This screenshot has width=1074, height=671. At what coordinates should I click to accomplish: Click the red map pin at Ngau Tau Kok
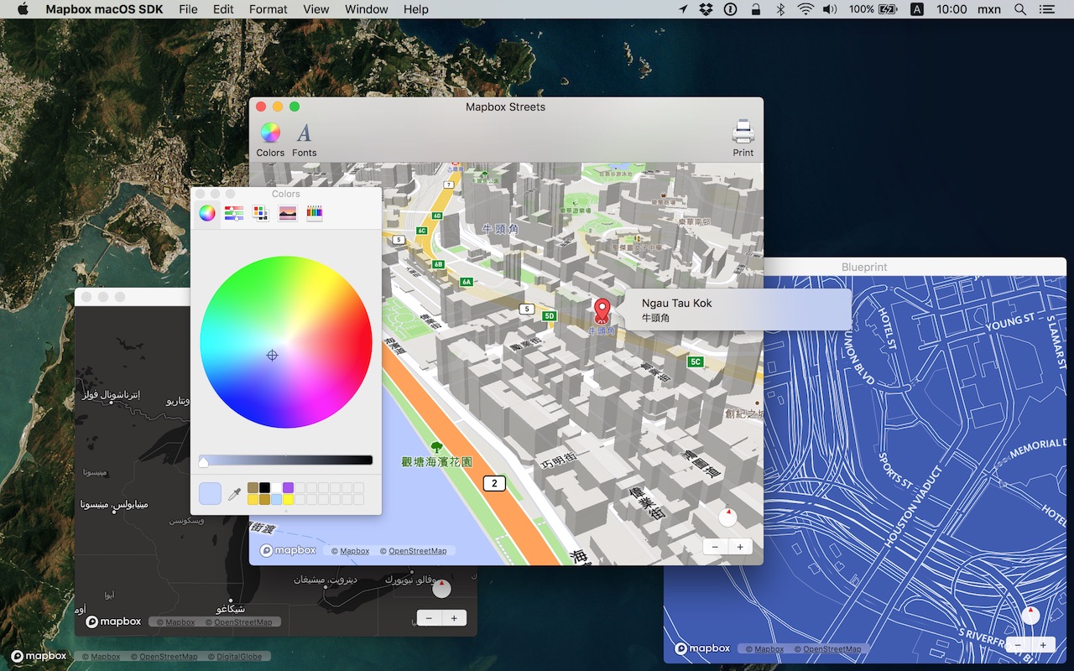tap(602, 310)
